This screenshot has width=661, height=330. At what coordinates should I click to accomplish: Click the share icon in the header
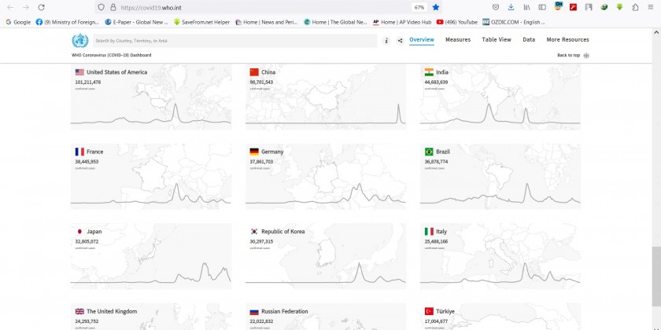[x=400, y=40]
